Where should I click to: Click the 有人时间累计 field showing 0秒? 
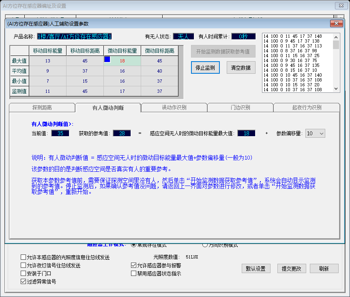[x=243, y=36]
